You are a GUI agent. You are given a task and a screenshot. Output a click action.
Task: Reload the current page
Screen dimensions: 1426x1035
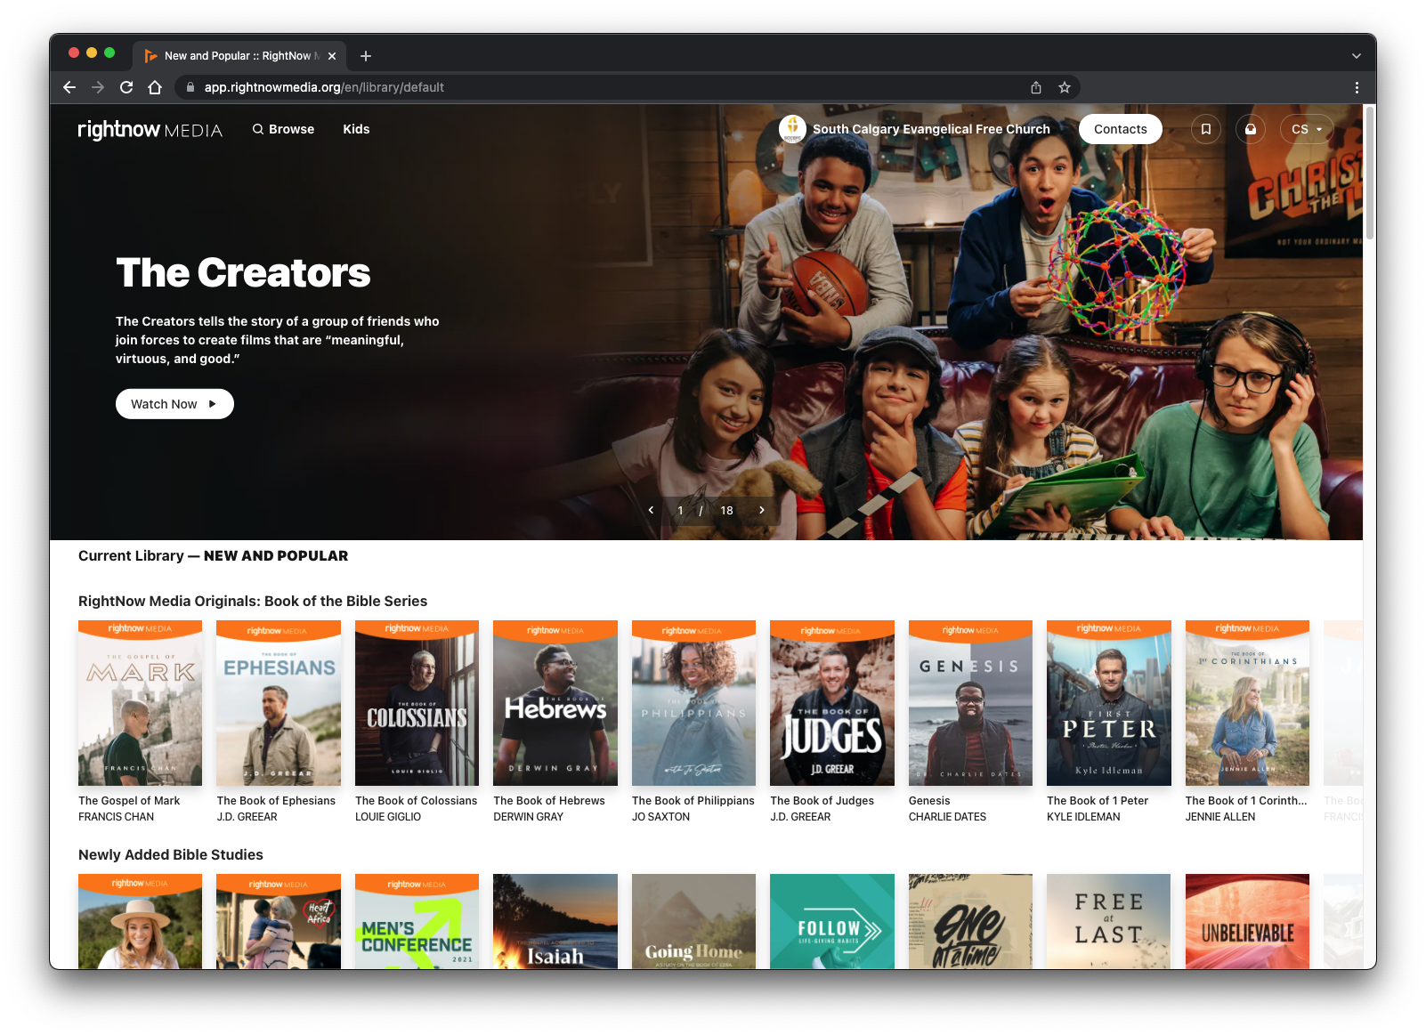126,87
